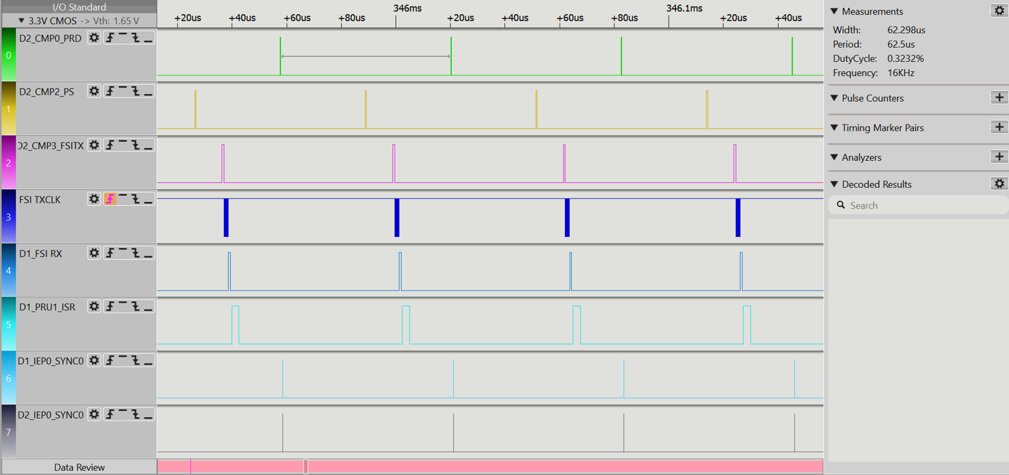Collapse the Analyzers section
The width and height of the screenshot is (1009, 475).
[835, 157]
